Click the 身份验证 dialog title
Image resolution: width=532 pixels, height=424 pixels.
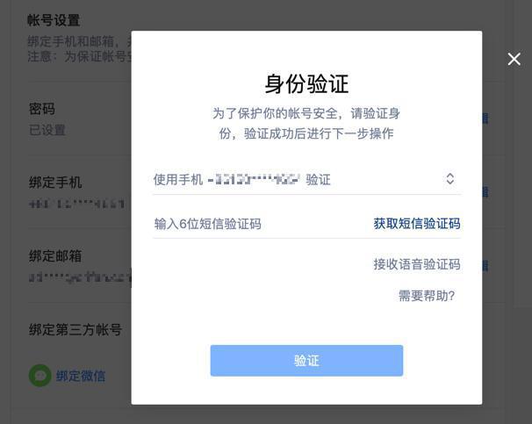(306, 83)
